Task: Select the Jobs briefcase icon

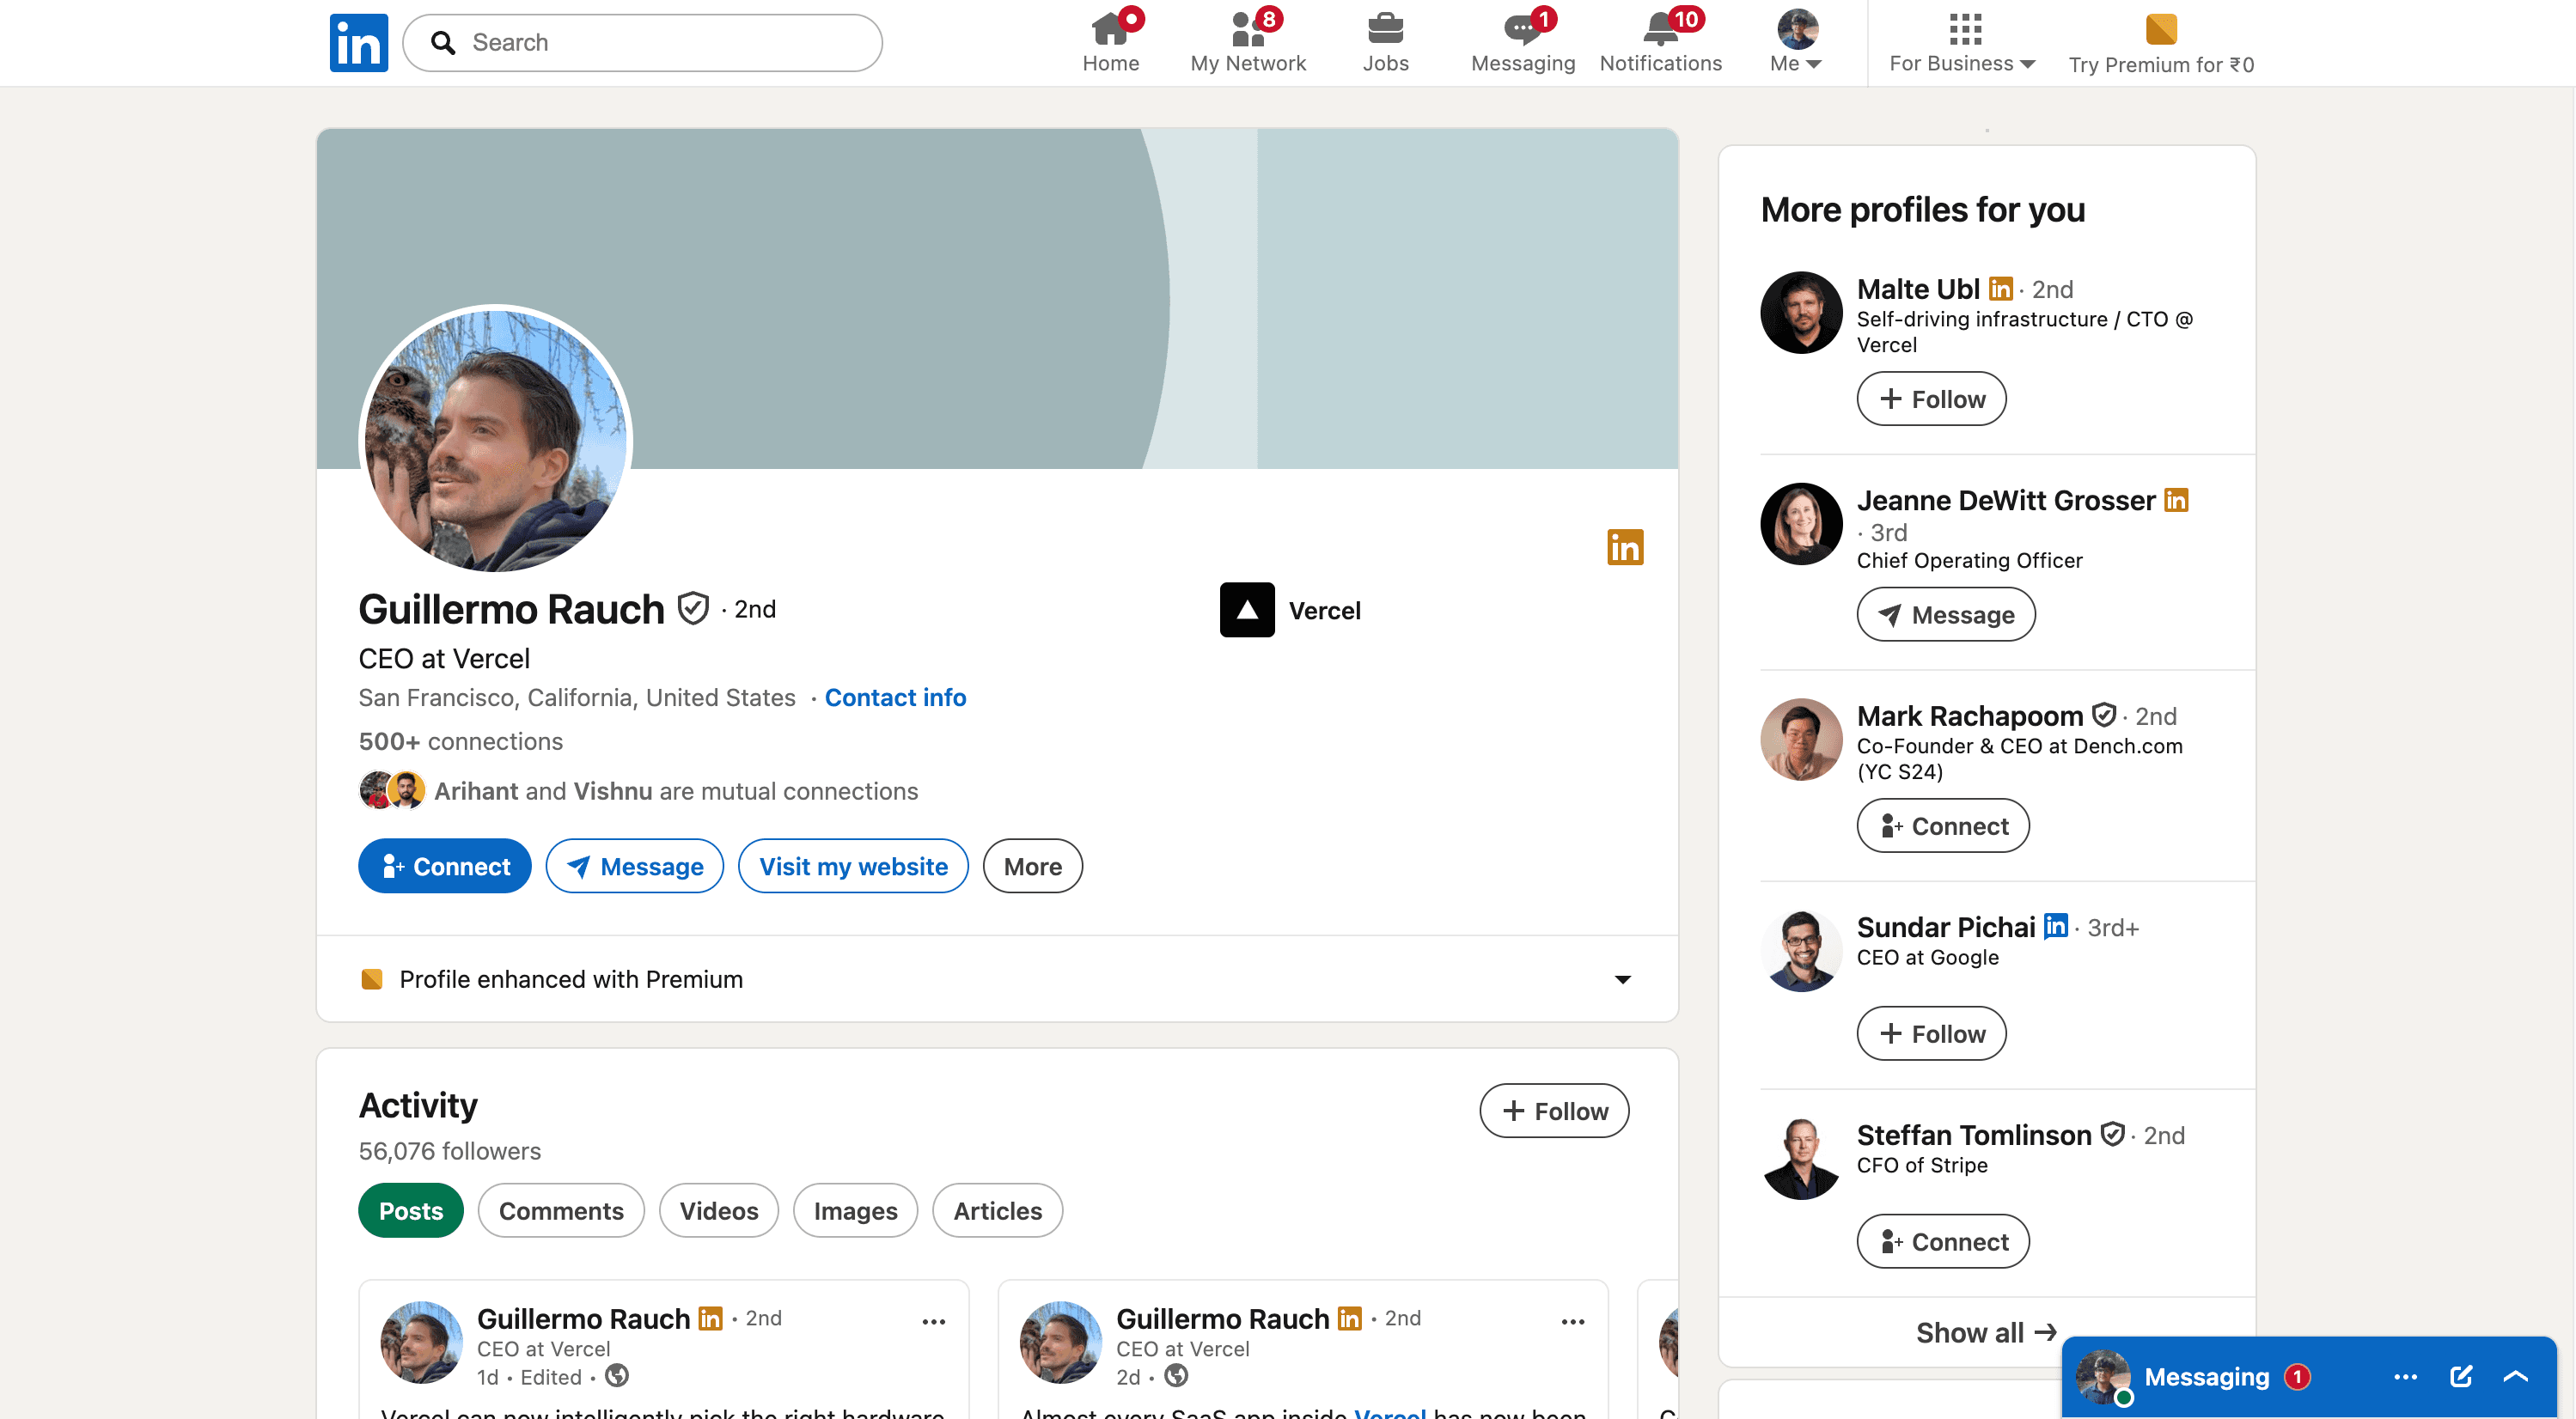Action: [x=1386, y=30]
